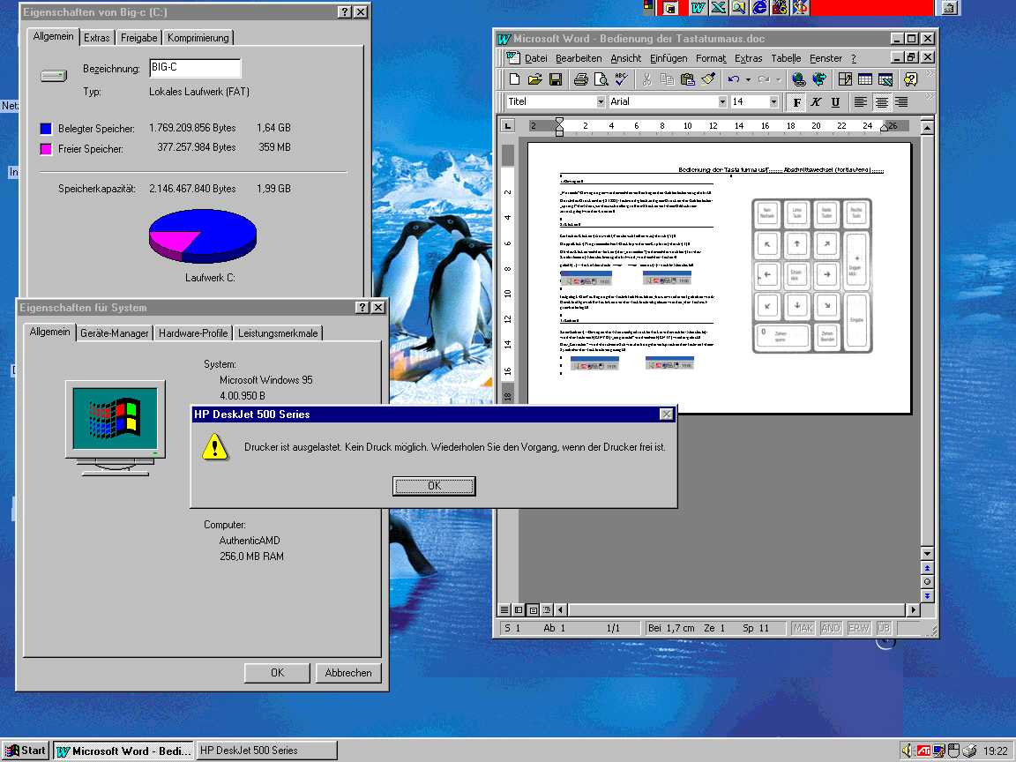Toggle bold (F) formatting
The width and height of the screenshot is (1016, 762).
pos(797,101)
